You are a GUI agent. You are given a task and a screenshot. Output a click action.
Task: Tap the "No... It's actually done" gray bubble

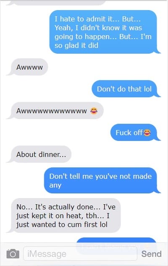66,216
